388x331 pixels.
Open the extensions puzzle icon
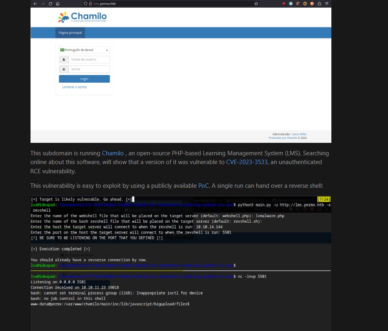pos(319,4)
